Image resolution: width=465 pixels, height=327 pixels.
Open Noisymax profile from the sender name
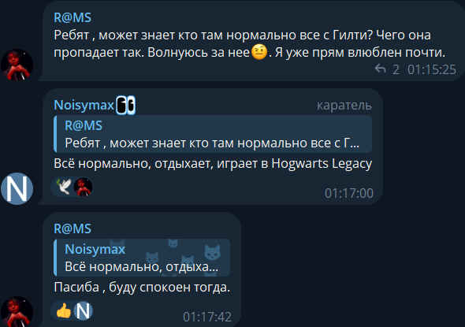tap(84, 105)
